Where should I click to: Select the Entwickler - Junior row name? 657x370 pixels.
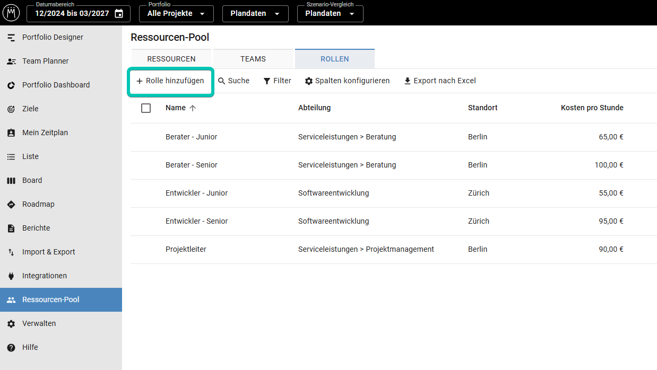pos(196,193)
